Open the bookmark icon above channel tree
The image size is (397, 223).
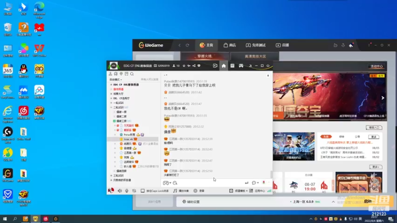coord(127,74)
